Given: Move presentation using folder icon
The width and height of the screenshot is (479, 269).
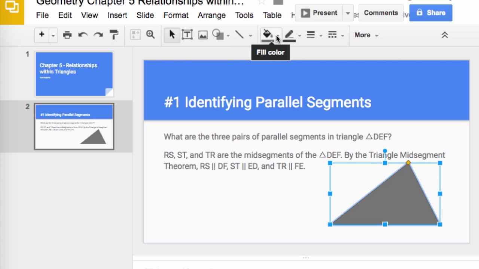Looking at the screenshot, I should [278, 2].
